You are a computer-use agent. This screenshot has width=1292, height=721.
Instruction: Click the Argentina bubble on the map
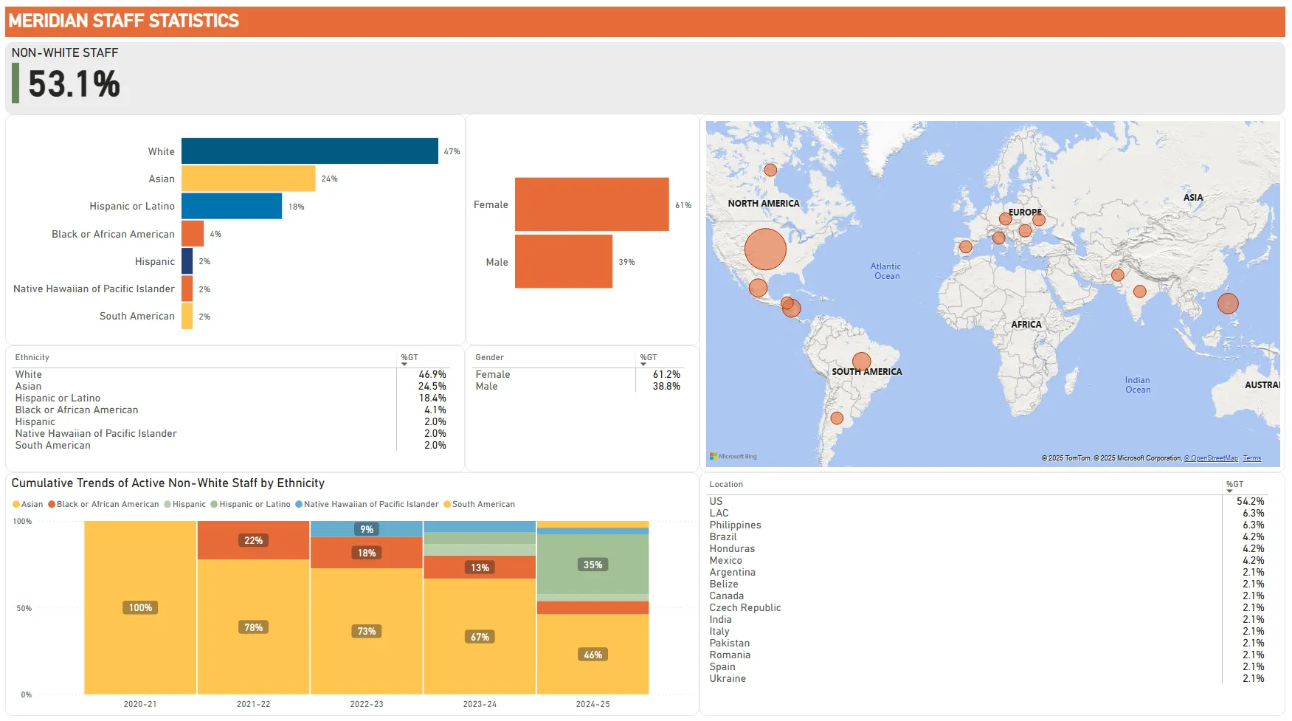837,418
